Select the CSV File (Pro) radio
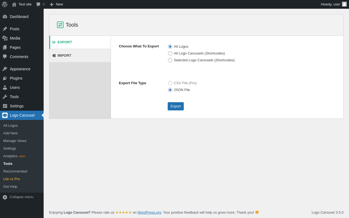The width and height of the screenshot is (349, 218). [170, 83]
